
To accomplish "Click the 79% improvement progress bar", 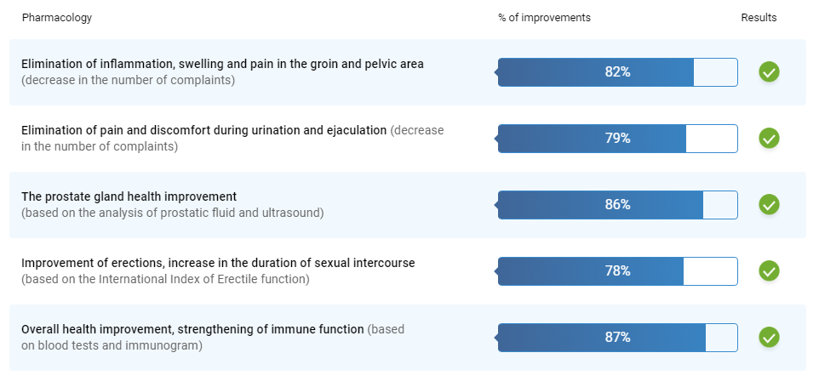I will click(x=617, y=138).
